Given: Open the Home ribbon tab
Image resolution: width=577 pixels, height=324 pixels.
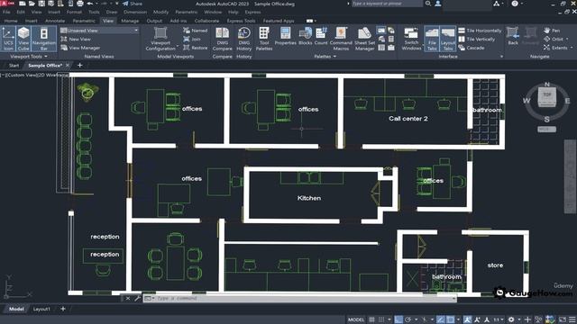Looking at the screenshot, I should (11, 21).
